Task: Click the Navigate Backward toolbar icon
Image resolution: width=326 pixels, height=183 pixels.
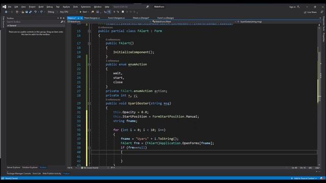Action: [x=6, y=12]
